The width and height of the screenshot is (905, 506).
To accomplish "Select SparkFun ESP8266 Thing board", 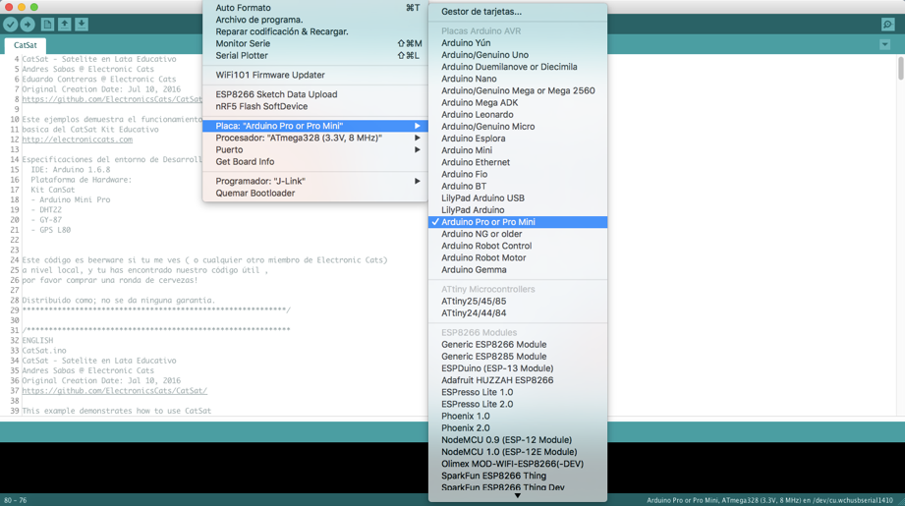I will tap(518, 476).
